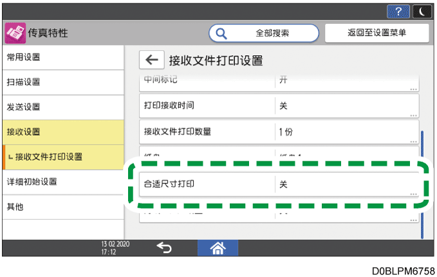Click the search magnifier icon
The image size is (437, 277).
(221, 33)
